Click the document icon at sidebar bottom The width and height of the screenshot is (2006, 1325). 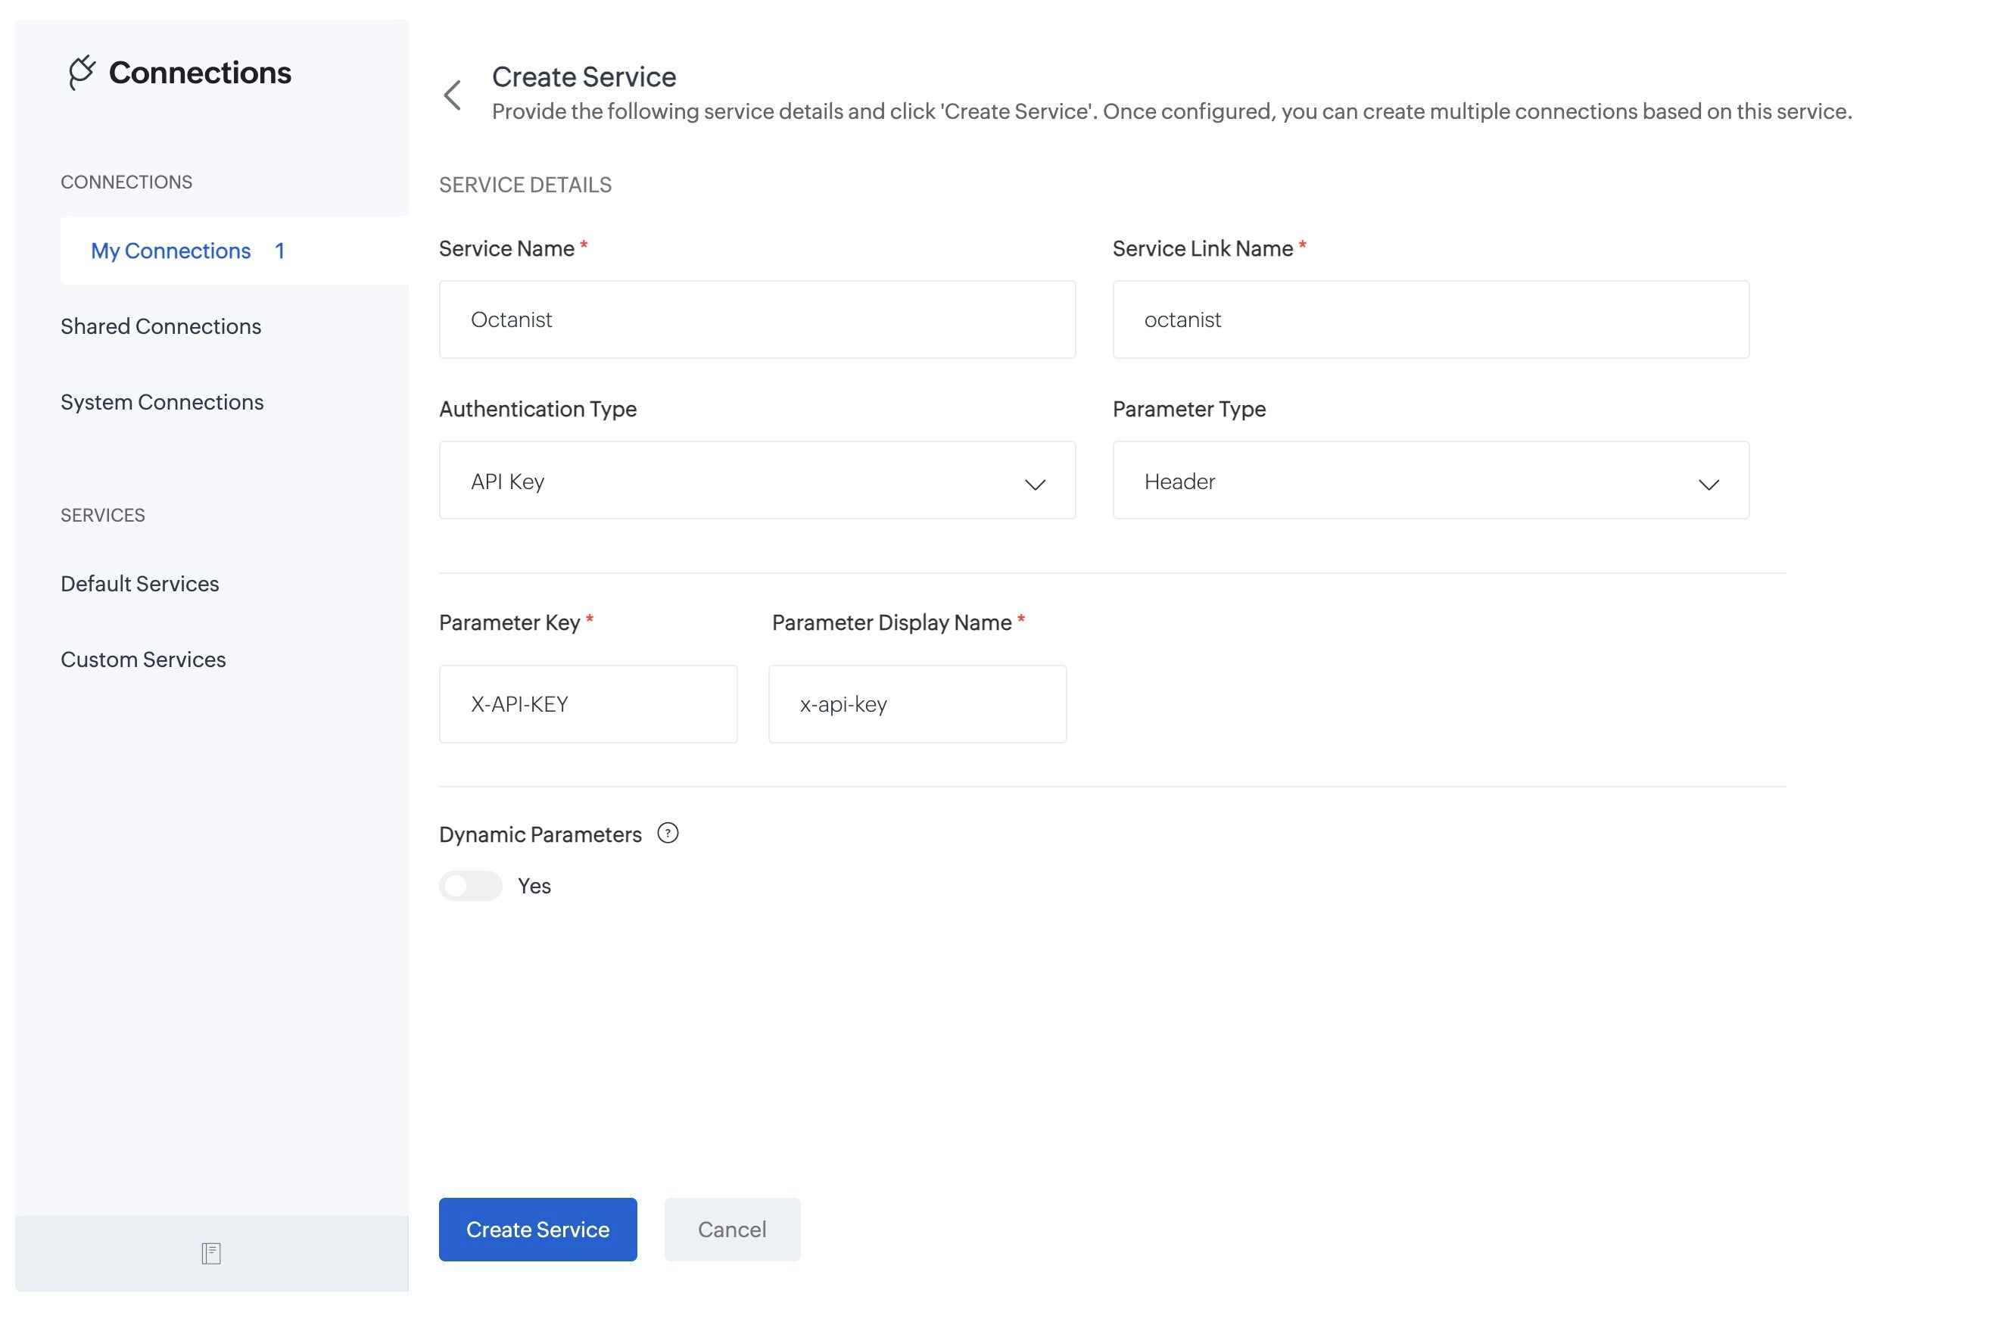point(210,1254)
